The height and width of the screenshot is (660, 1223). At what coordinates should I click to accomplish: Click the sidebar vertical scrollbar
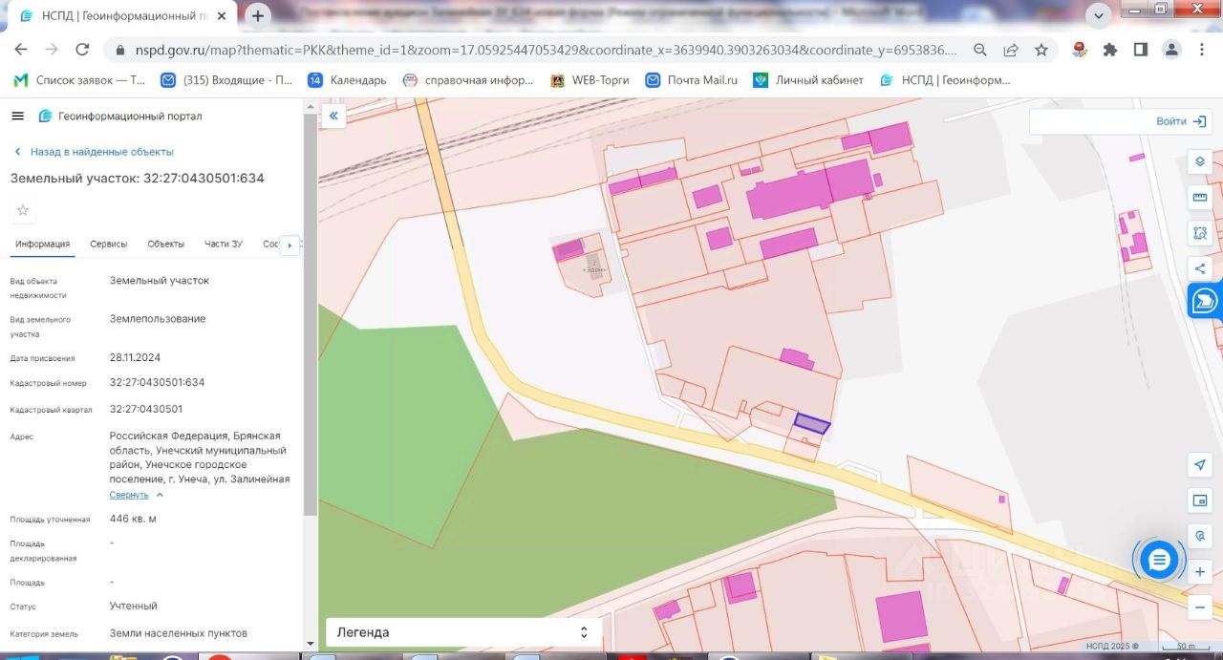pos(310,315)
